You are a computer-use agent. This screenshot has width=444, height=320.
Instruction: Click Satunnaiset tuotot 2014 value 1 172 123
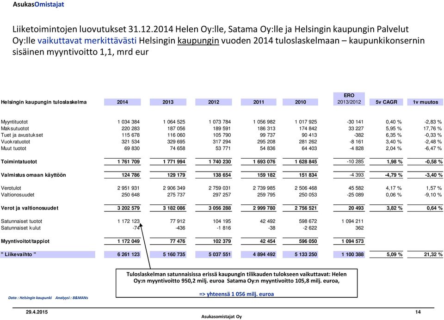pyautogui.click(x=129, y=221)
